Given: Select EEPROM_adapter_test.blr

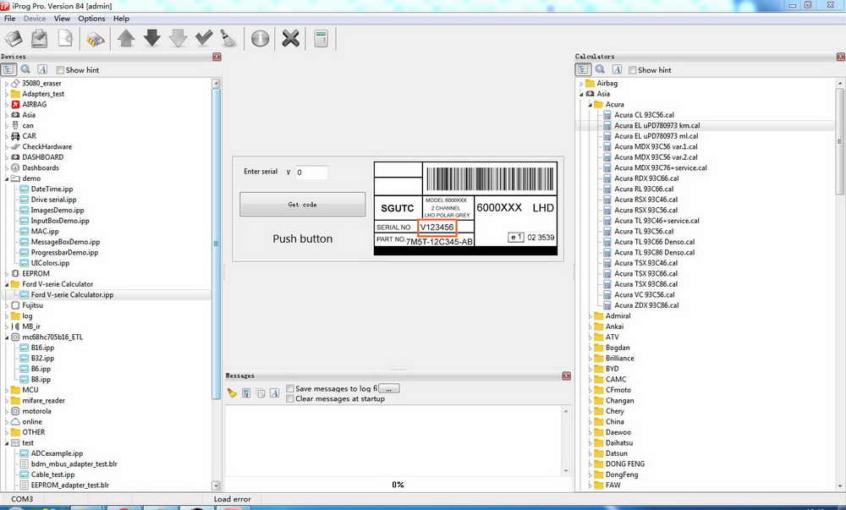Looking at the screenshot, I should coord(70,485).
